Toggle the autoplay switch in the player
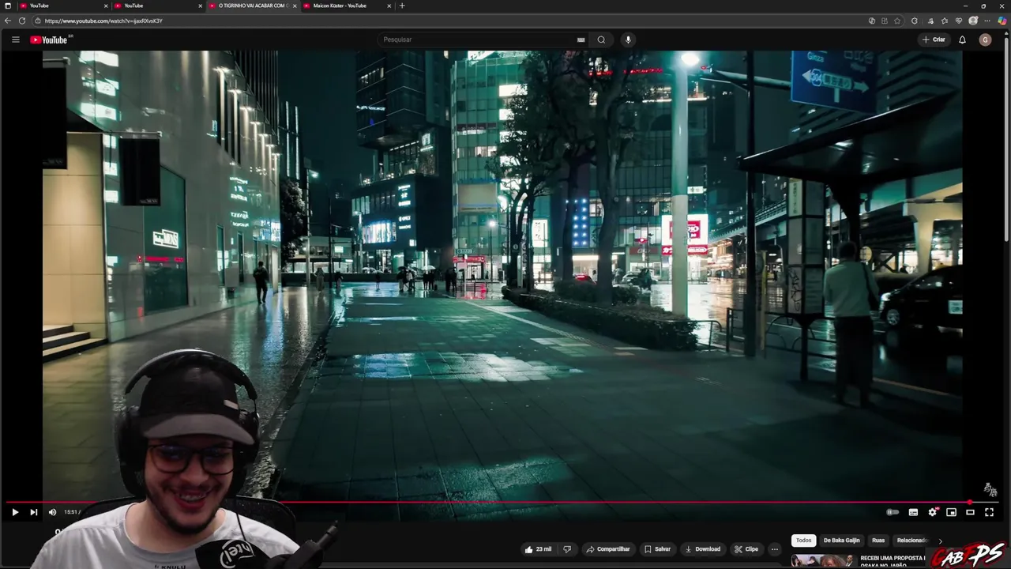This screenshot has height=569, width=1011. [x=893, y=512]
